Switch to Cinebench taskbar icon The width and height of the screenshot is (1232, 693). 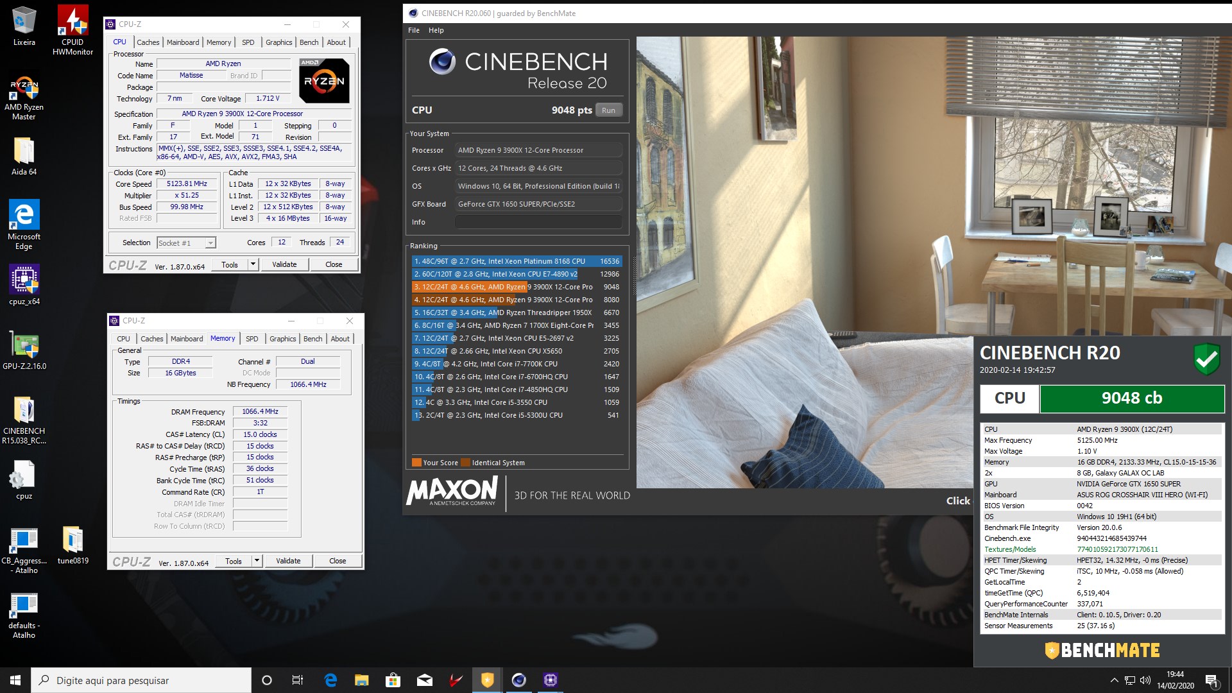(518, 680)
